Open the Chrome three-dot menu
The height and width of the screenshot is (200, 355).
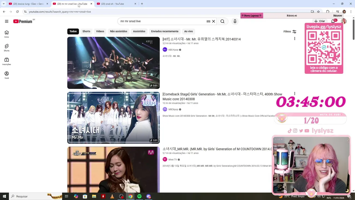(x=351, y=12)
